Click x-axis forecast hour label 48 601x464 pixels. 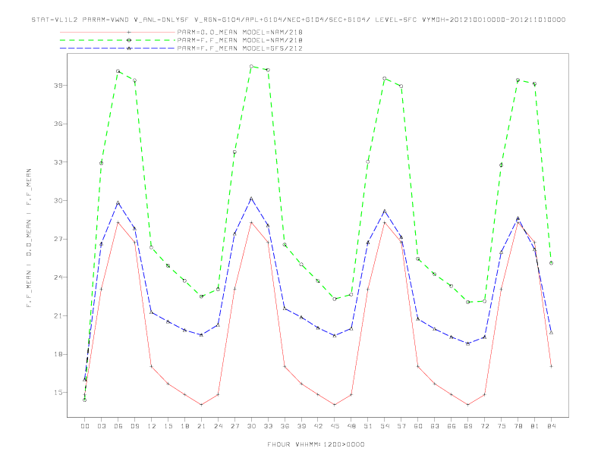tap(351, 426)
